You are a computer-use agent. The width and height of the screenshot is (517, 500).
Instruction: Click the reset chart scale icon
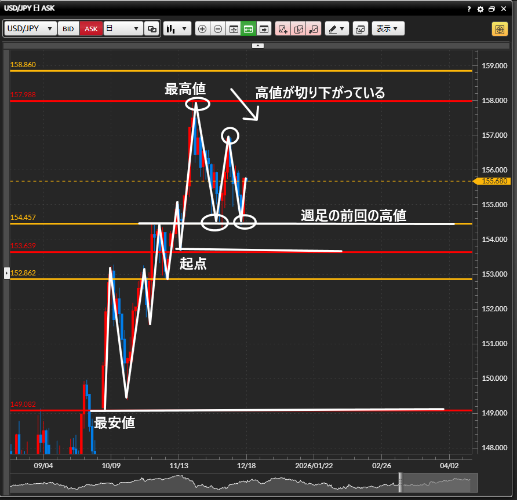(x=234, y=29)
